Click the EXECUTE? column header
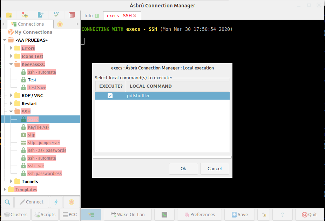Screen dimensions: 325x221 point(111,86)
